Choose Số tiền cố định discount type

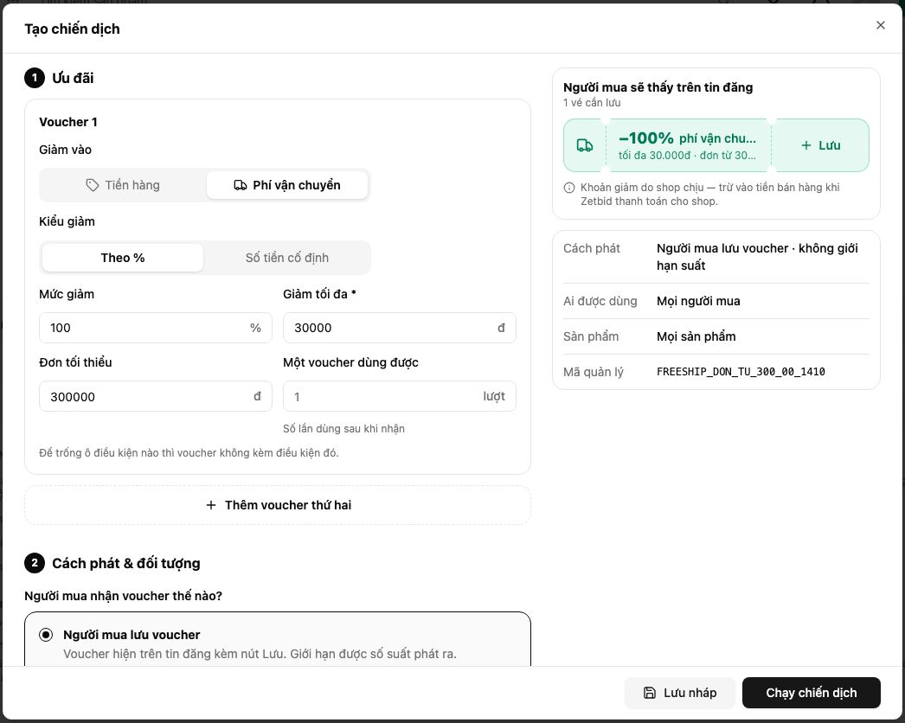tap(287, 258)
